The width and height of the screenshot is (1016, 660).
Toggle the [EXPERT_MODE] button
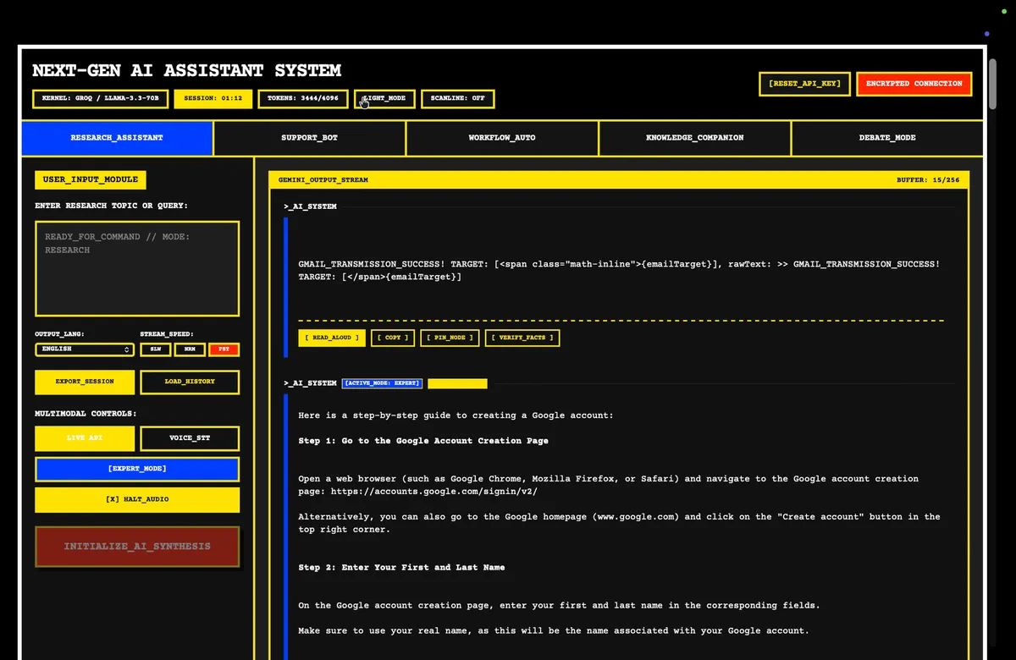[137, 469]
